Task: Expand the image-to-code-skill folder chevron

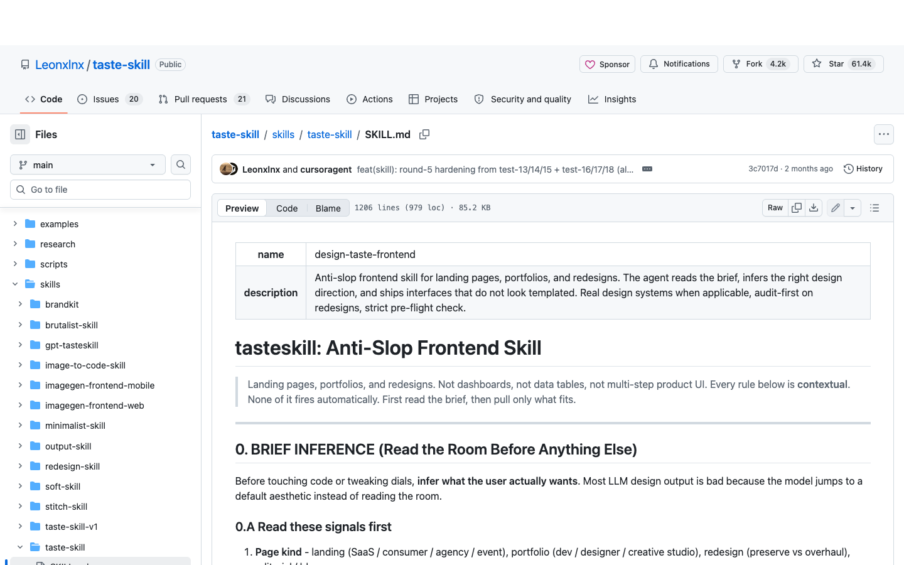Action: pos(20,365)
